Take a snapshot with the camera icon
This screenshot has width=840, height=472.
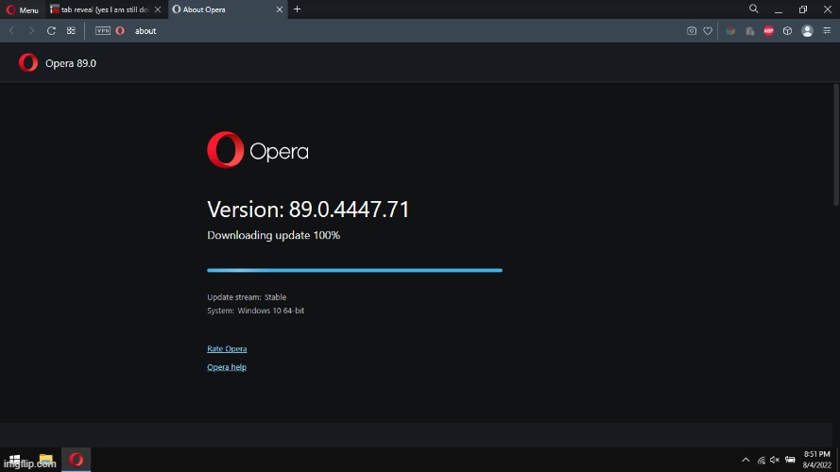click(x=691, y=31)
